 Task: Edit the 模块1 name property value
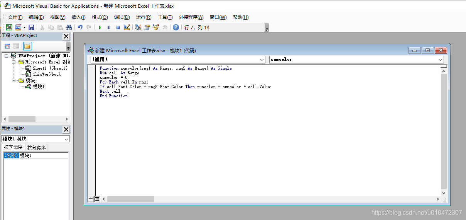44,155
